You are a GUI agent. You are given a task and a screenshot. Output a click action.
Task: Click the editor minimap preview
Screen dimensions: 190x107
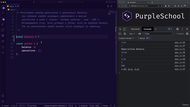click(112, 12)
